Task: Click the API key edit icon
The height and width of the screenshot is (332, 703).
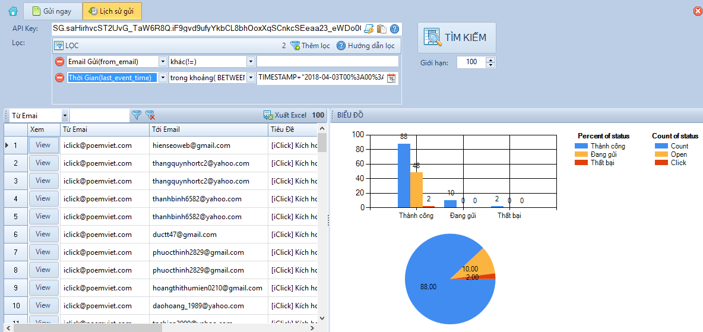Action: (x=369, y=29)
